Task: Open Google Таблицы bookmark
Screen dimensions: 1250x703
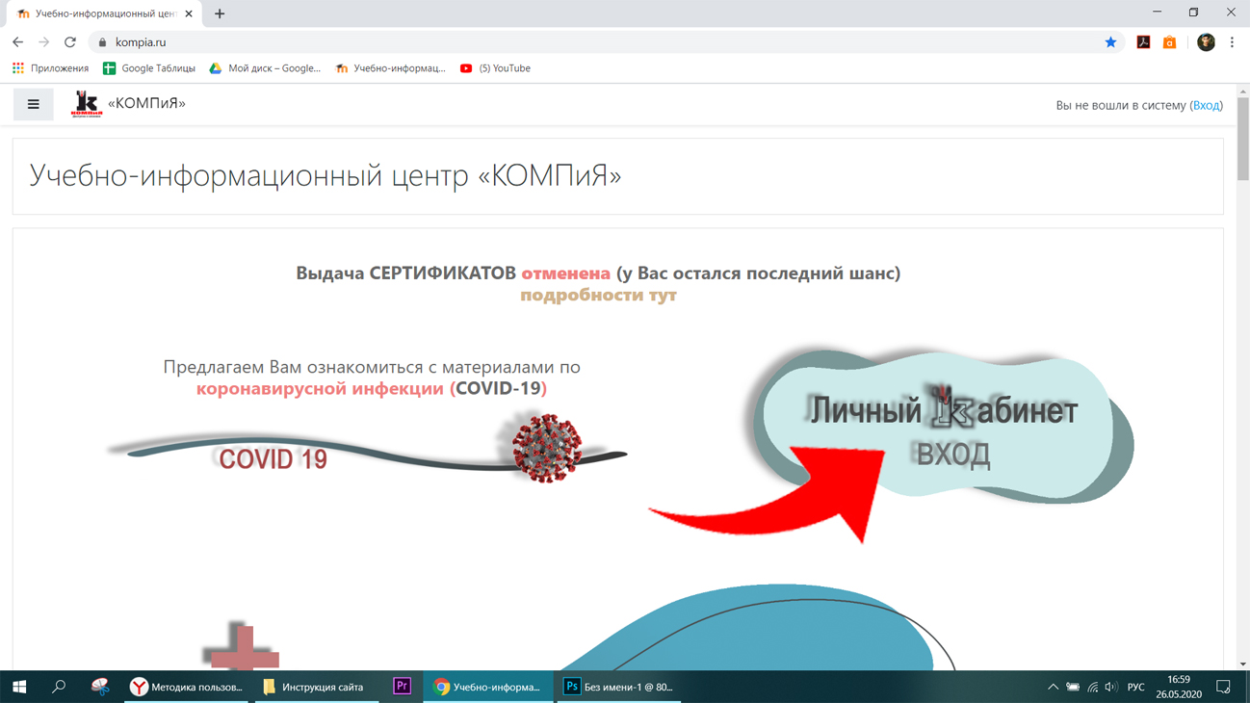Action: [x=149, y=68]
